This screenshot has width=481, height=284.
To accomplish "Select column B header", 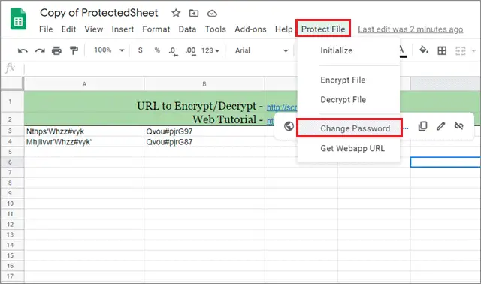I will point(204,83).
